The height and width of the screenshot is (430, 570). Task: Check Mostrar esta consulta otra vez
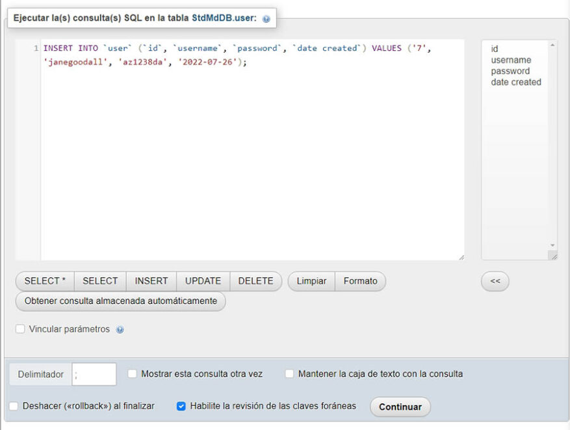point(132,374)
